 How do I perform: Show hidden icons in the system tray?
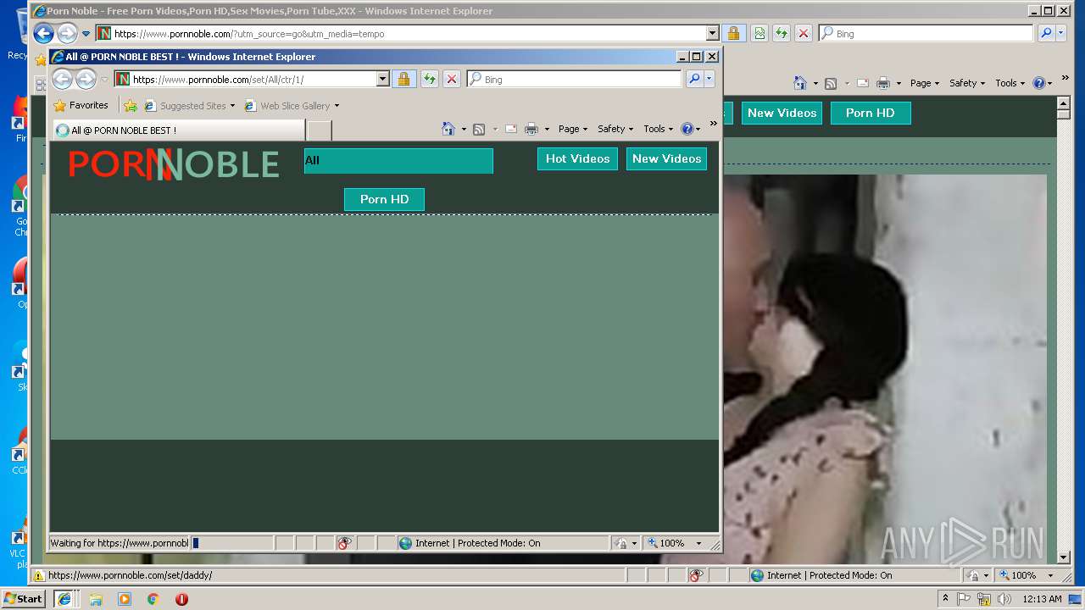[x=945, y=599]
